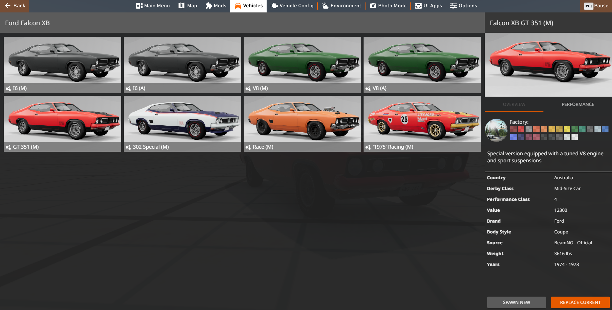The width and height of the screenshot is (612, 310).
Task: Click the 'Country' row label
Action: (x=496, y=178)
